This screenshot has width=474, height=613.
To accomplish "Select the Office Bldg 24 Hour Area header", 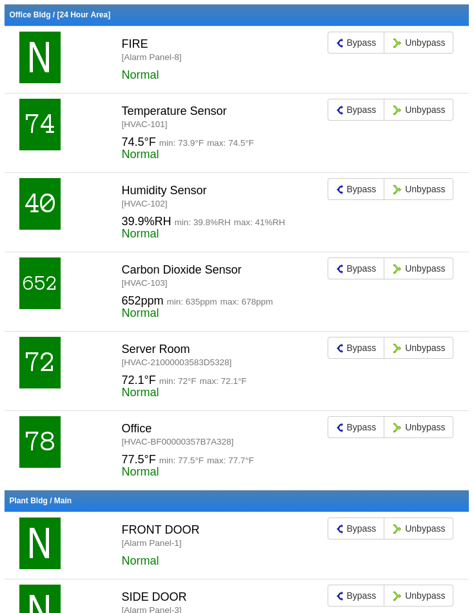I will 60,15.
